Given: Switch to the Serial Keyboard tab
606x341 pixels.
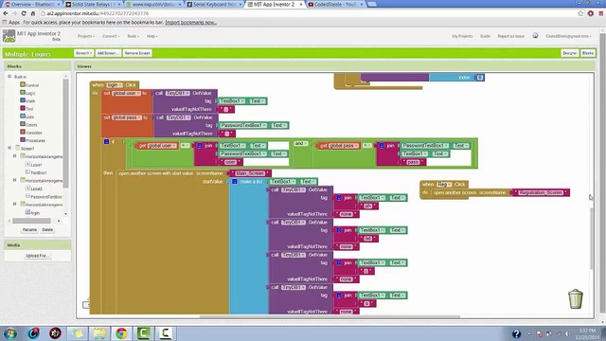Looking at the screenshot, I should pos(214,4).
